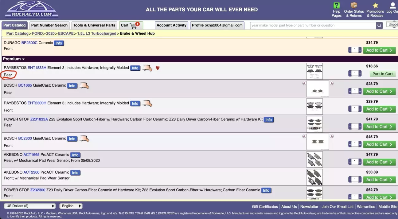Open the Cart tab
Viewport: 398px width, 219px height.
pos(131,25)
